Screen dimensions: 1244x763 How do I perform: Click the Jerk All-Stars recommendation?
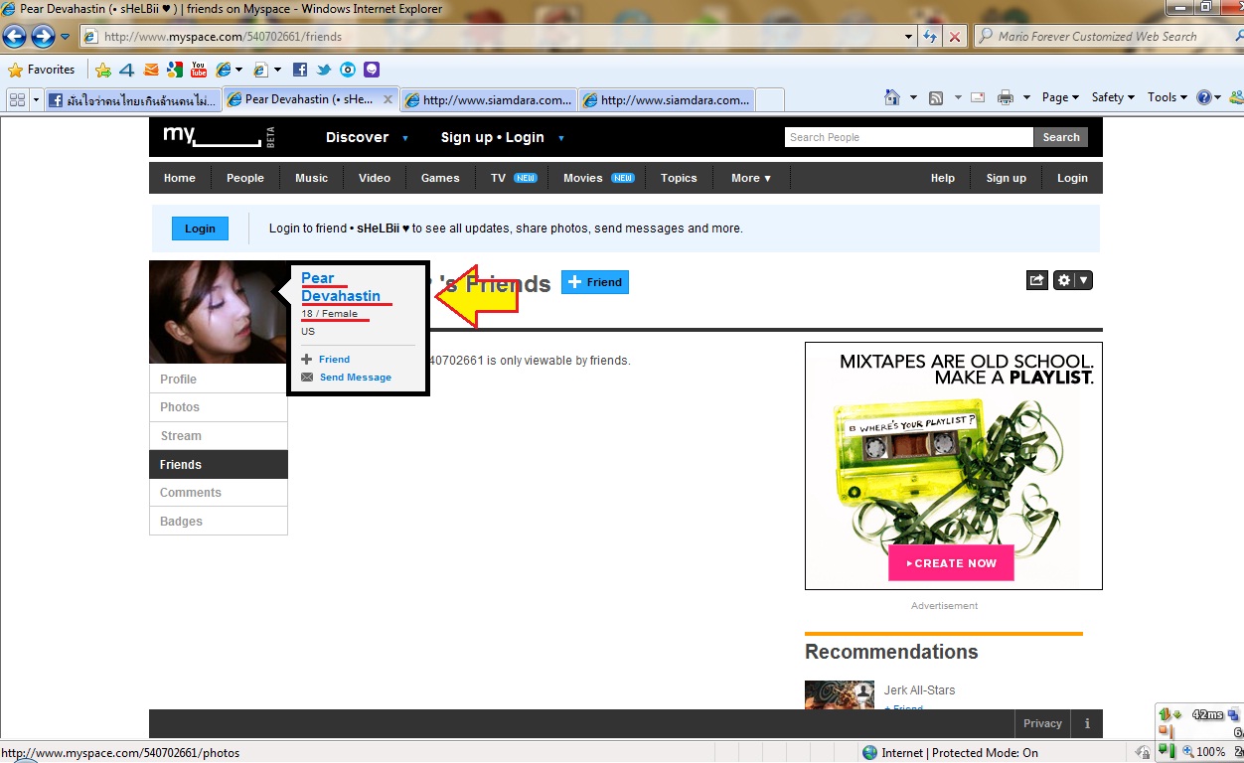(x=919, y=690)
